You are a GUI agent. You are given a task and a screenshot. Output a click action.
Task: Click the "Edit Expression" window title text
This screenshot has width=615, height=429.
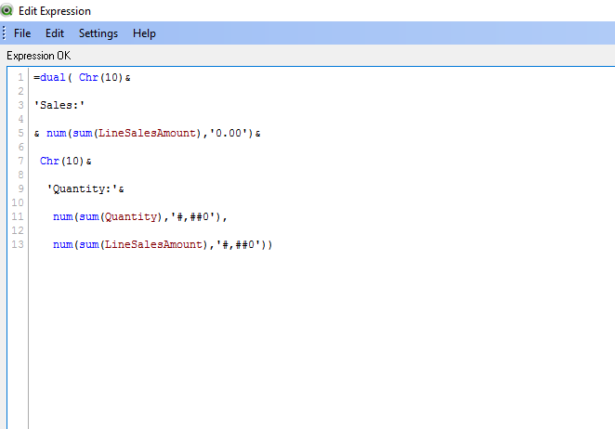[x=55, y=11]
